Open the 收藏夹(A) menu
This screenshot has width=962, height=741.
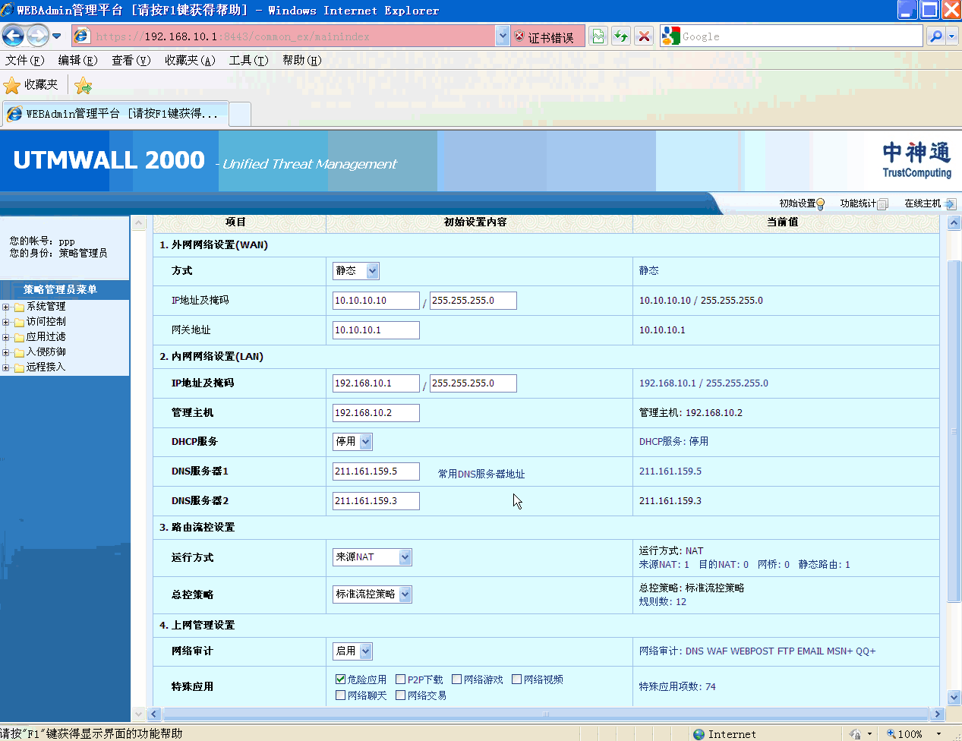[190, 60]
